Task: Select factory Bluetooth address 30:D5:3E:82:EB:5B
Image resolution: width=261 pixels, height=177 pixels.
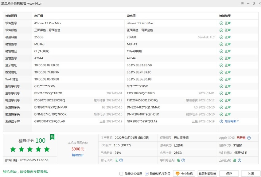Action: click(x=47, y=65)
